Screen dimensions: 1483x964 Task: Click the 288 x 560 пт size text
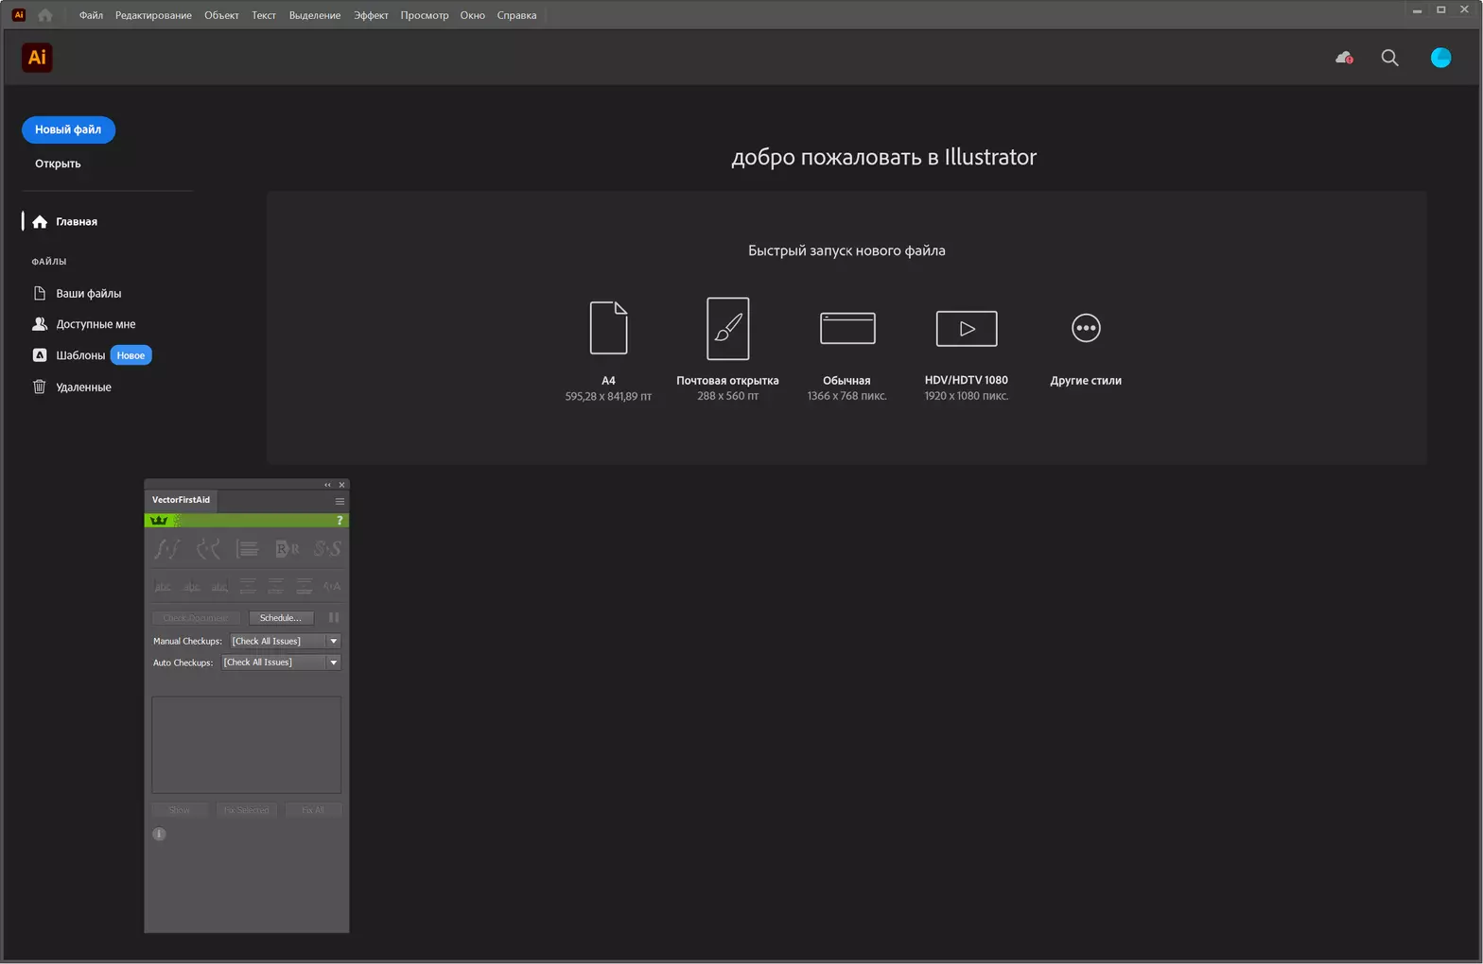(728, 397)
